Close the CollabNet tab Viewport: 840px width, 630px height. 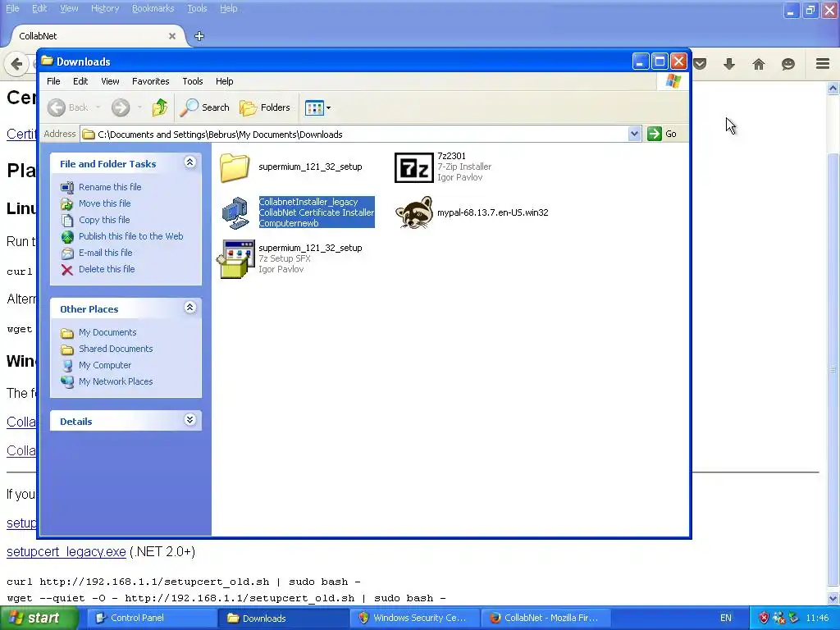pos(172,36)
